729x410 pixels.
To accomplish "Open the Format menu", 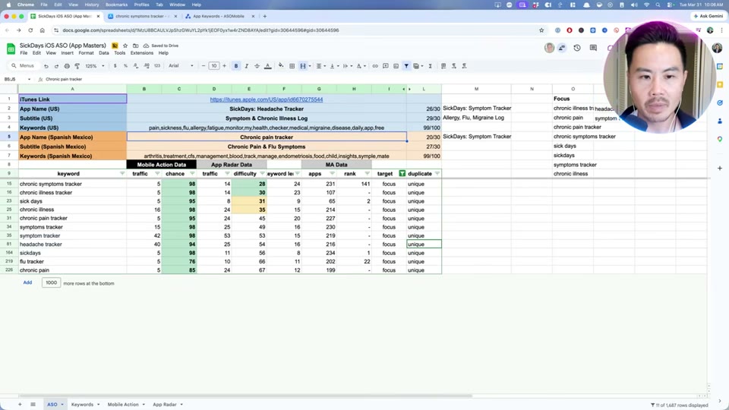I will (86, 53).
